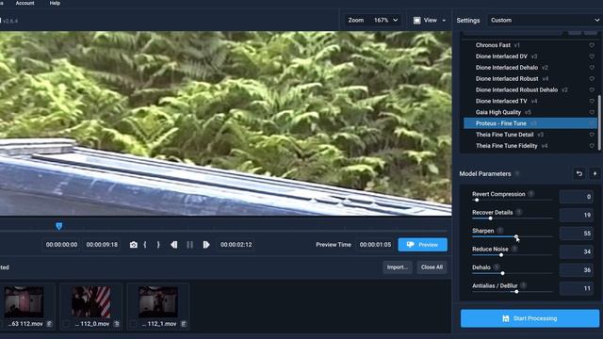Click the model list scrollbar
This screenshot has height=339, width=603.
(599, 122)
